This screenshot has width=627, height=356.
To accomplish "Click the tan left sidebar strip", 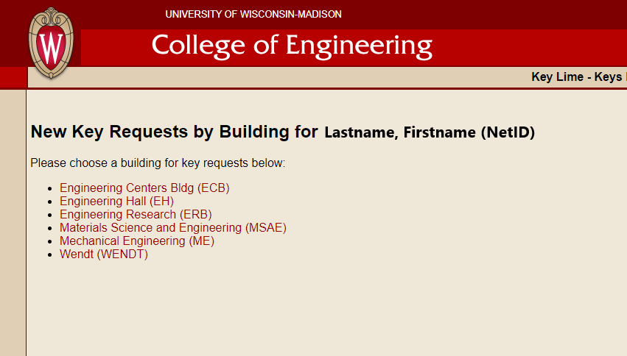I will (13, 223).
